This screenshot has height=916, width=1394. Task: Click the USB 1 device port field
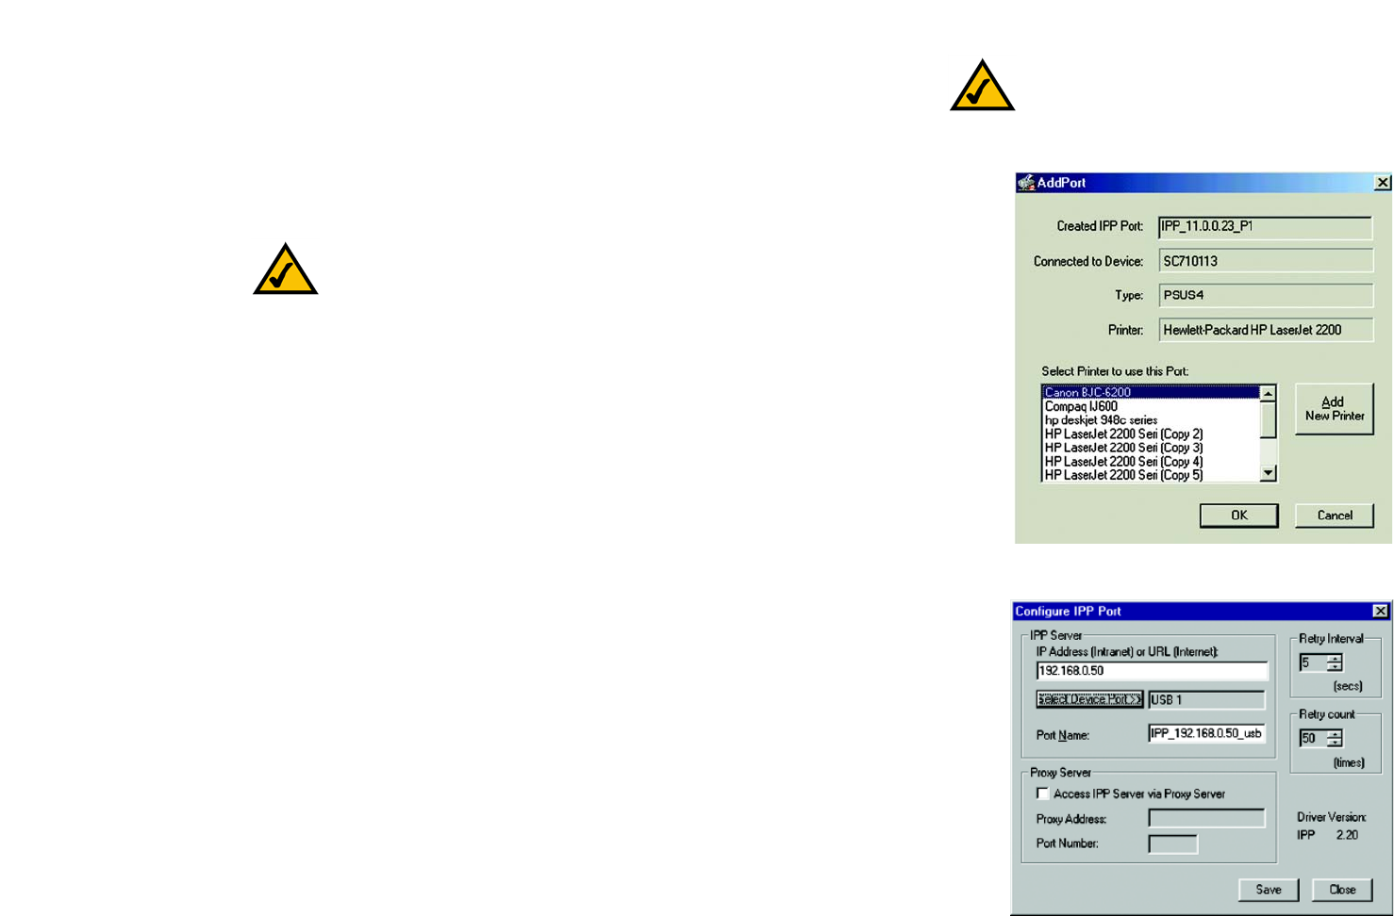[x=1206, y=699]
